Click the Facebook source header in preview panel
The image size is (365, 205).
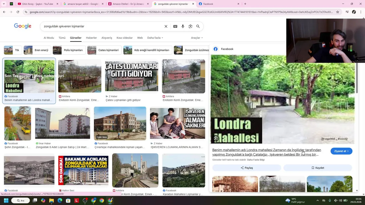point(224,49)
